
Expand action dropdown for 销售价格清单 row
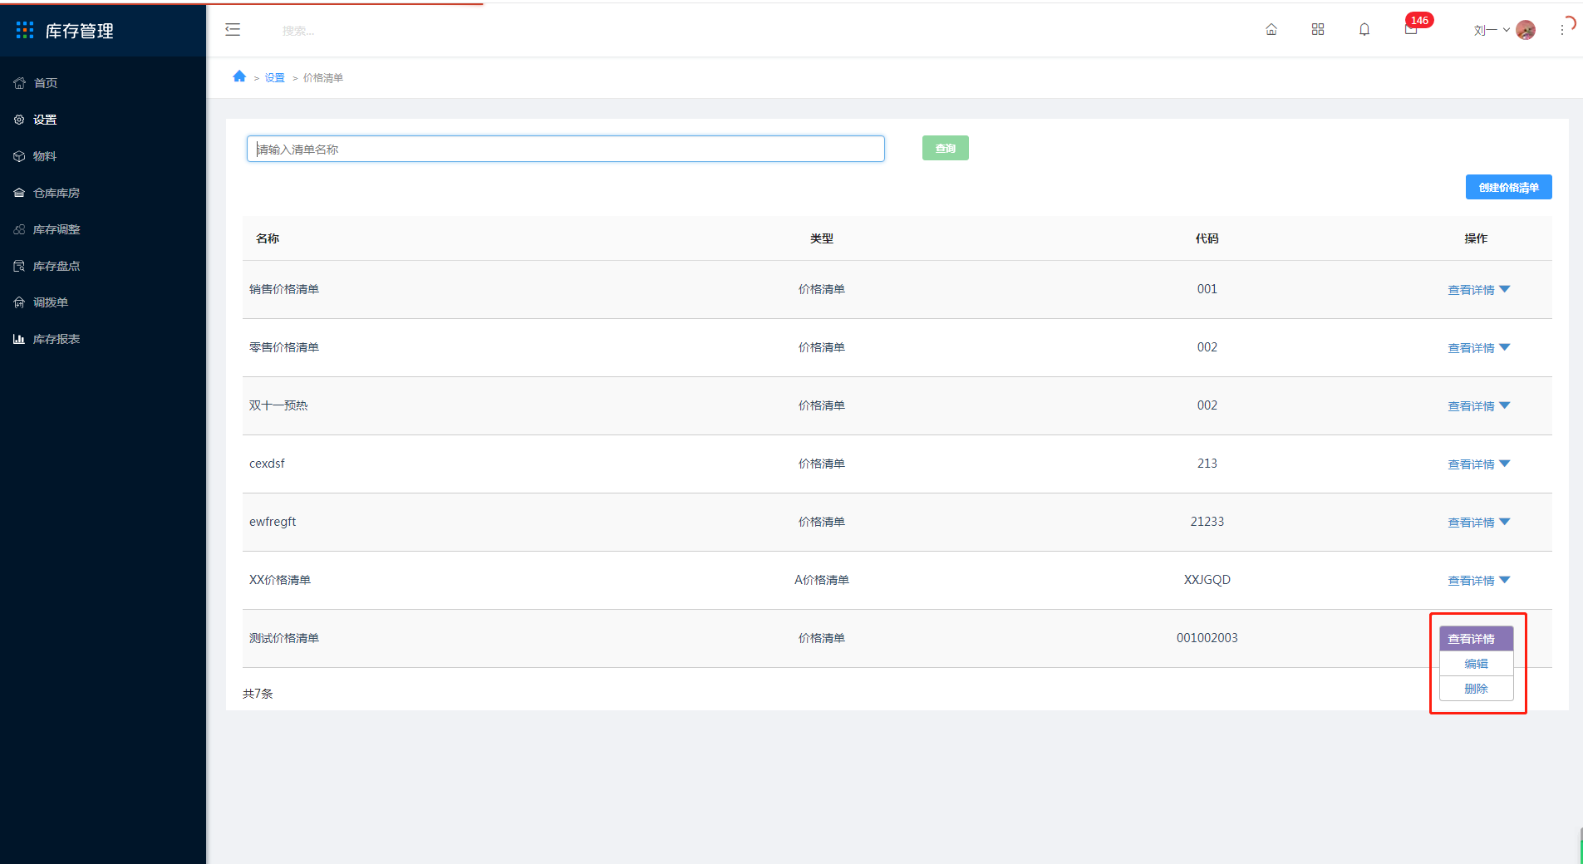(1505, 289)
